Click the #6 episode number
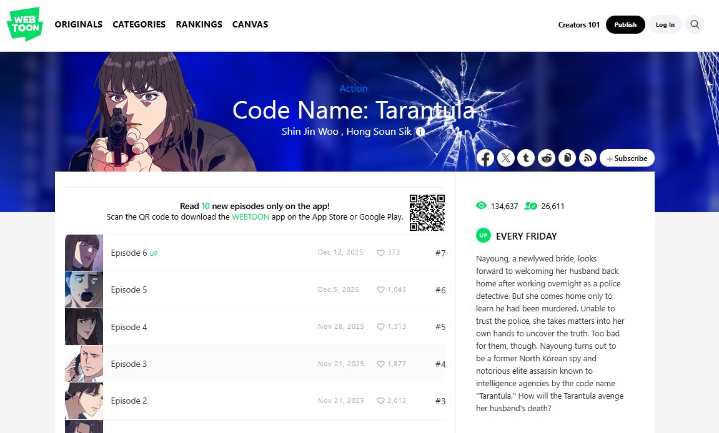 coord(440,290)
